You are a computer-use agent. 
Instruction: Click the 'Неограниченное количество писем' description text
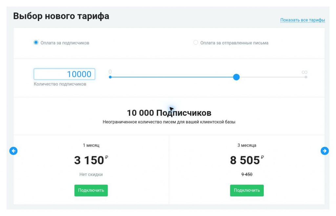click(169, 122)
